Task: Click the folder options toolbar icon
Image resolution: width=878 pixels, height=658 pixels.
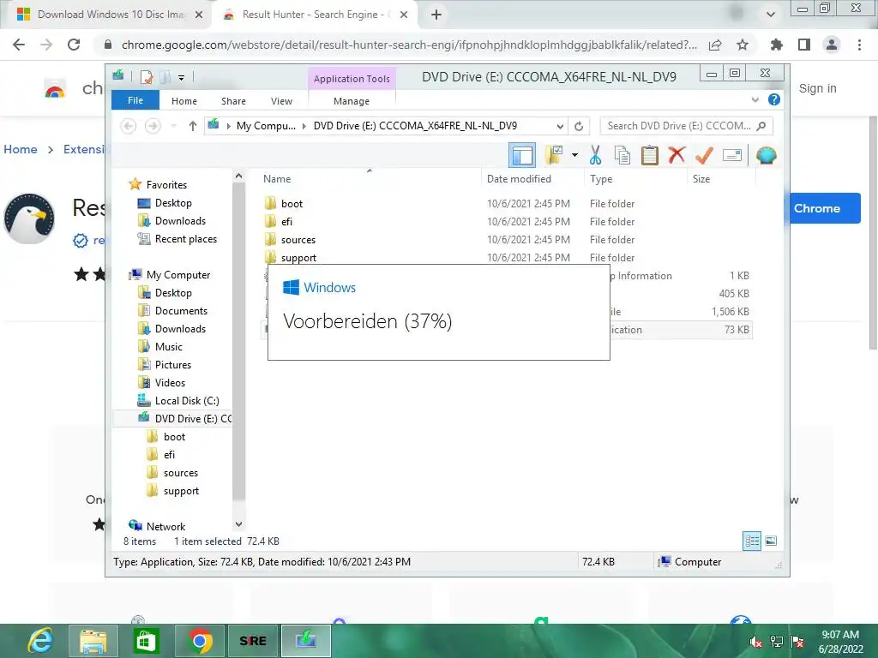Action: (x=554, y=156)
